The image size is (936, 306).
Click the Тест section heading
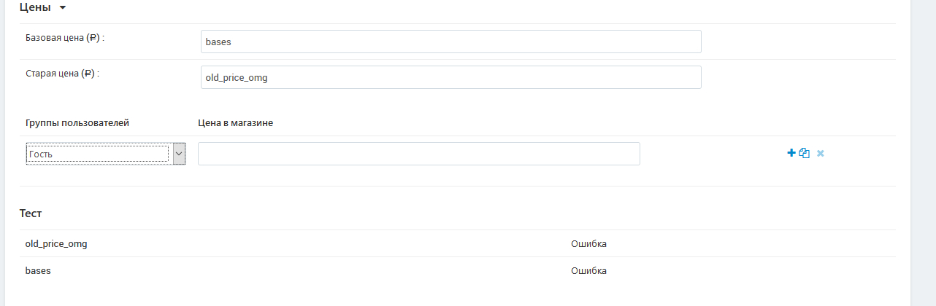coord(31,213)
